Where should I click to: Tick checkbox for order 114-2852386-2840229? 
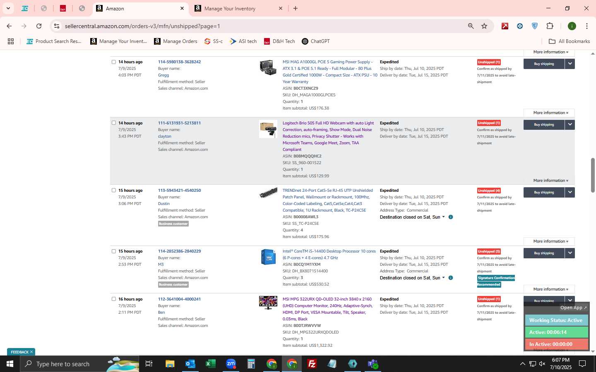(x=114, y=251)
